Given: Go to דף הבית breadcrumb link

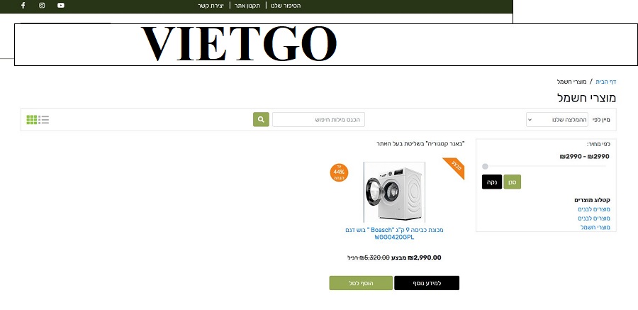Looking at the screenshot, I should 606,82.
